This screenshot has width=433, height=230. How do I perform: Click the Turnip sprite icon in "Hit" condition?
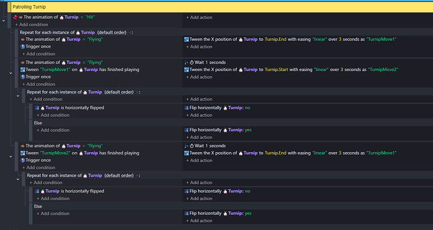(61, 18)
